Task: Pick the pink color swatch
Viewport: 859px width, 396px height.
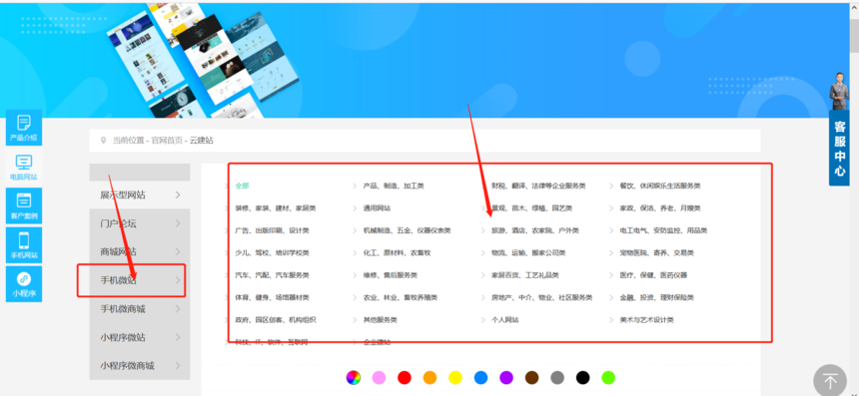Action: click(x=379, y=377)
